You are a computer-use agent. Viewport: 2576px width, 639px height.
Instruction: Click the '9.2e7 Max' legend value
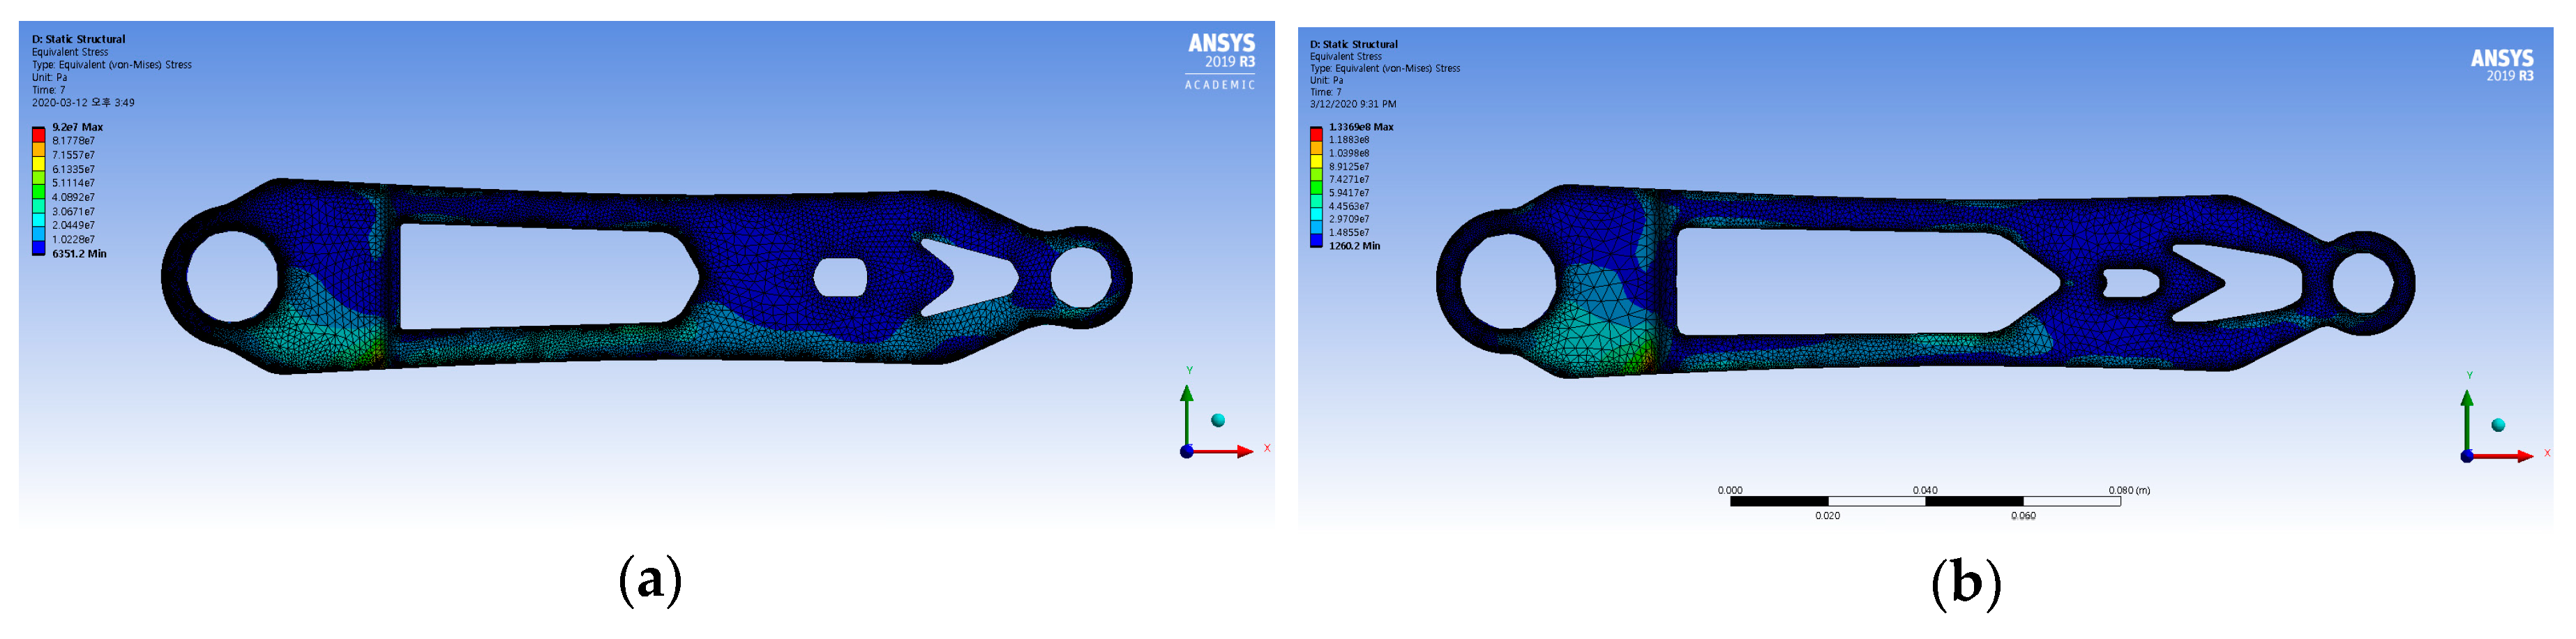[78, 127]
